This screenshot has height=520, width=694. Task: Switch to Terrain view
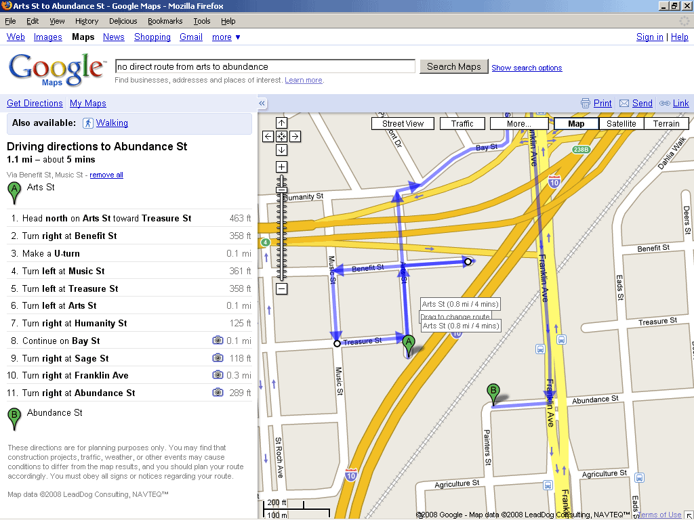click(666, 124)
